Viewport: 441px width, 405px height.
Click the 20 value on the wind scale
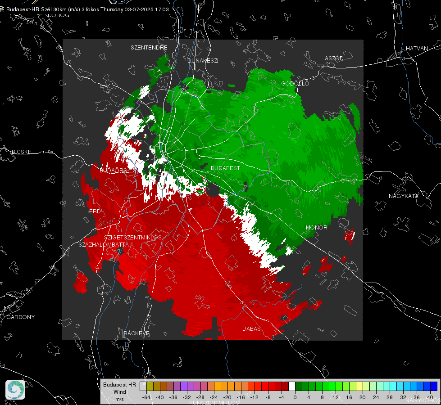[x=363, y=397]
